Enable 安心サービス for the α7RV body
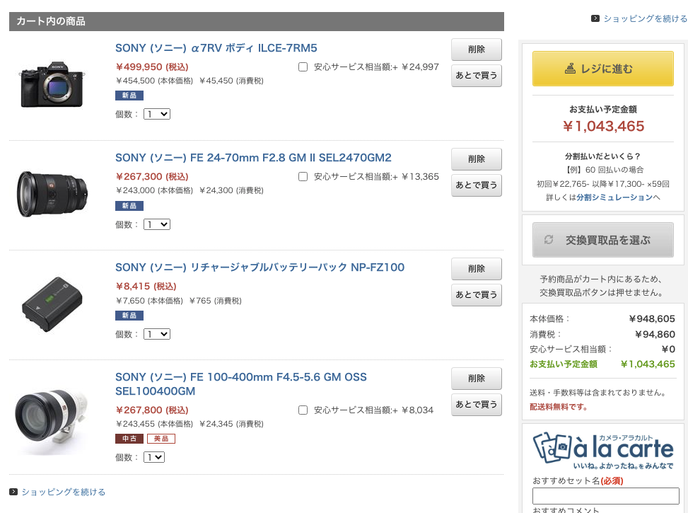 coord(303,67)
